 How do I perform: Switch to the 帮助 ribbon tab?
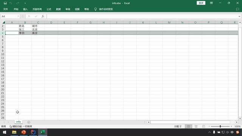(87, 9)
